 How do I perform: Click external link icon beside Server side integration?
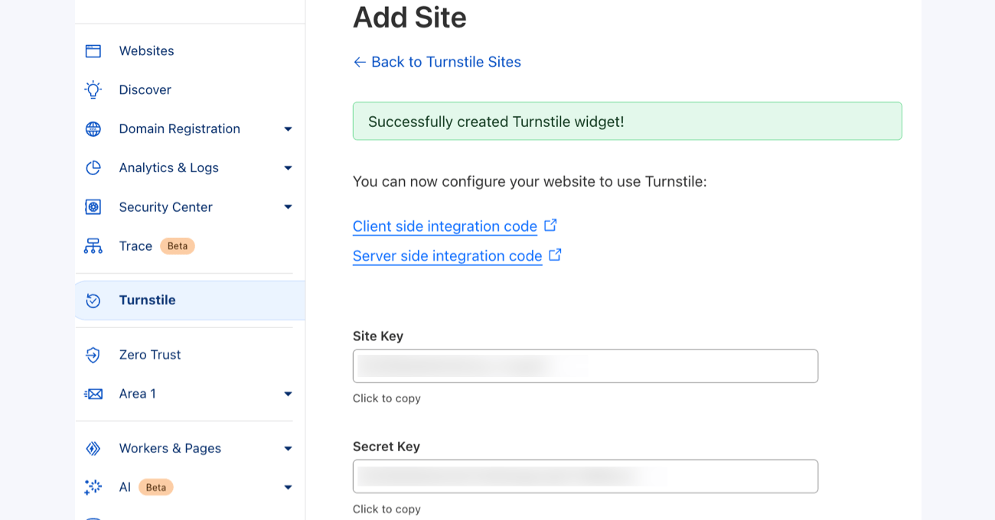(x=556, y=255)
